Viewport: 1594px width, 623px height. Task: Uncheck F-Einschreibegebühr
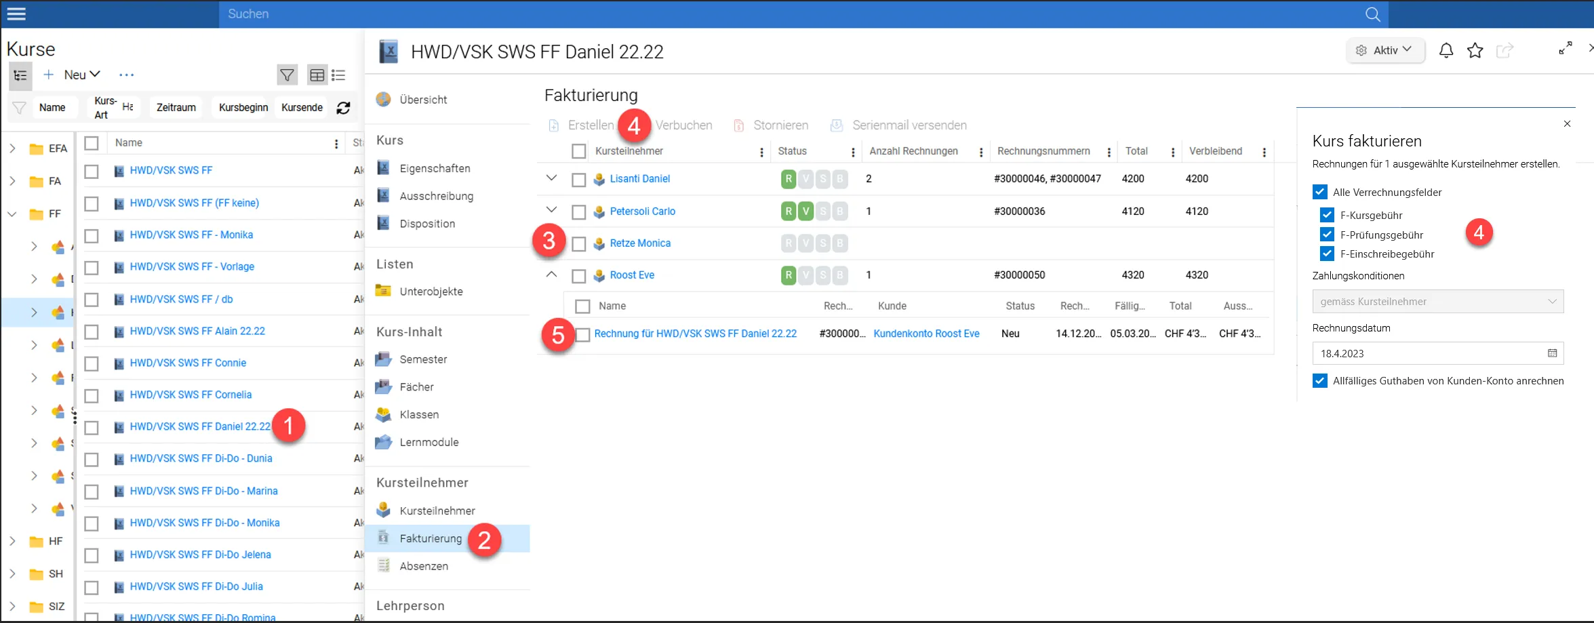point(1327,254)
